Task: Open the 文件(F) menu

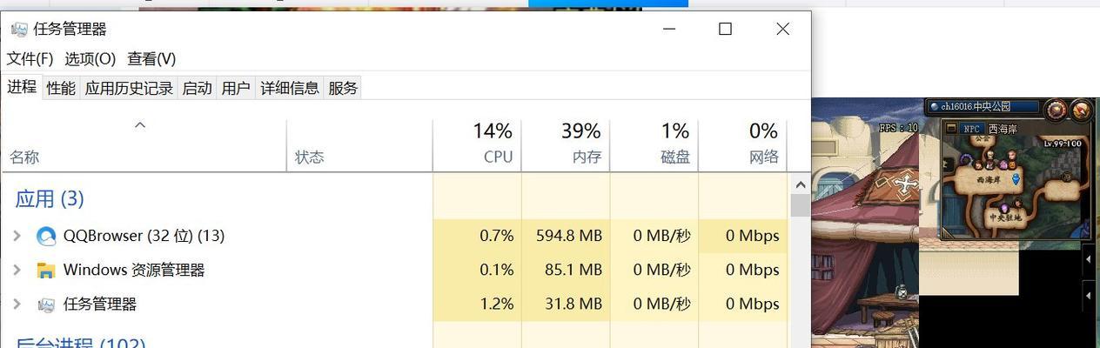Action: [30, 59]
